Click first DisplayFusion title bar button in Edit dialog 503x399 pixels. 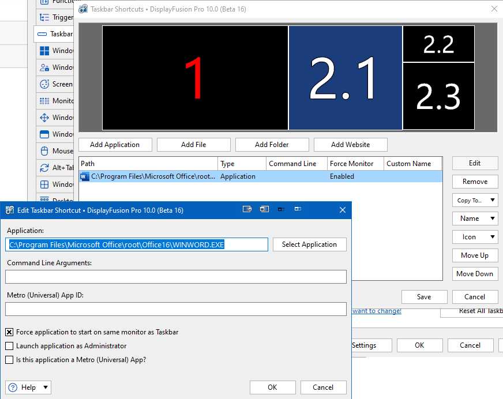247,210
